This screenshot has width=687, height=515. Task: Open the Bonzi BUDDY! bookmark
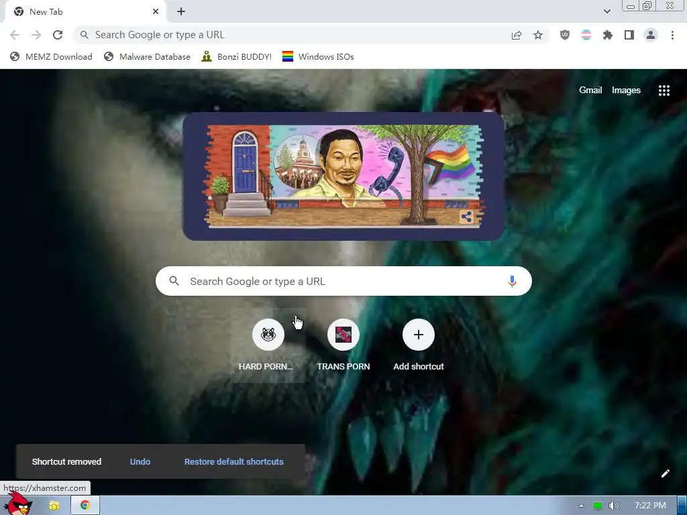pyautogui.click(x=237, y=56)
